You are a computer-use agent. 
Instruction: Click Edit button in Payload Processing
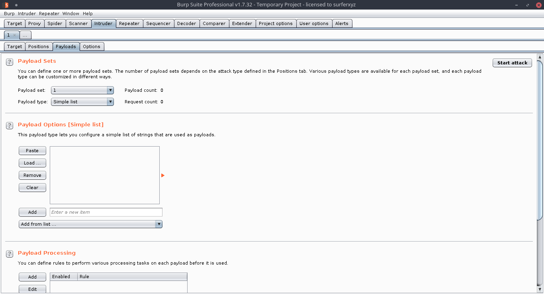coord(32,289)
